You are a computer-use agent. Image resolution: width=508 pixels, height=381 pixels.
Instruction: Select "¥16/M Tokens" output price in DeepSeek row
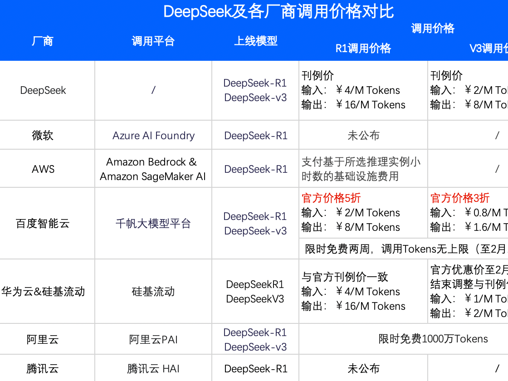point(371,105)
